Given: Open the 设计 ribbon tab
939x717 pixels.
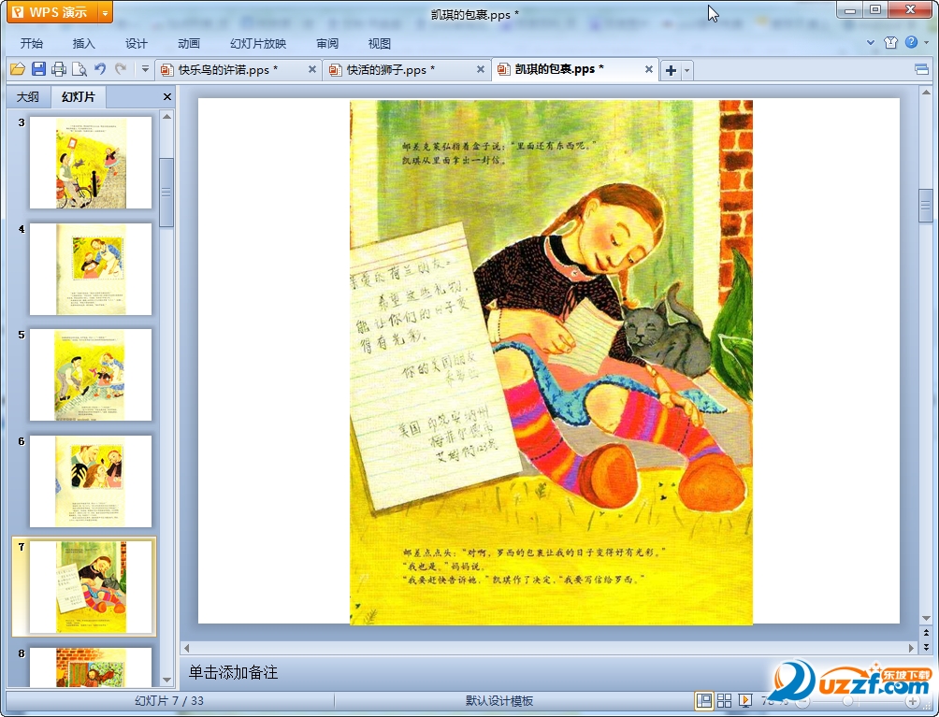Looking at the screenshot, I should (136, 43).
